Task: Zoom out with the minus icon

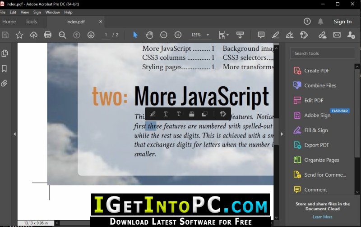Action: click(x=164, y=35)
